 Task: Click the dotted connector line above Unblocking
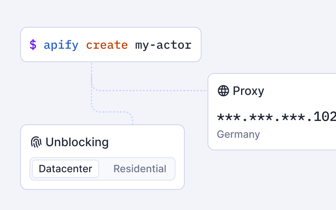[112, 112]
